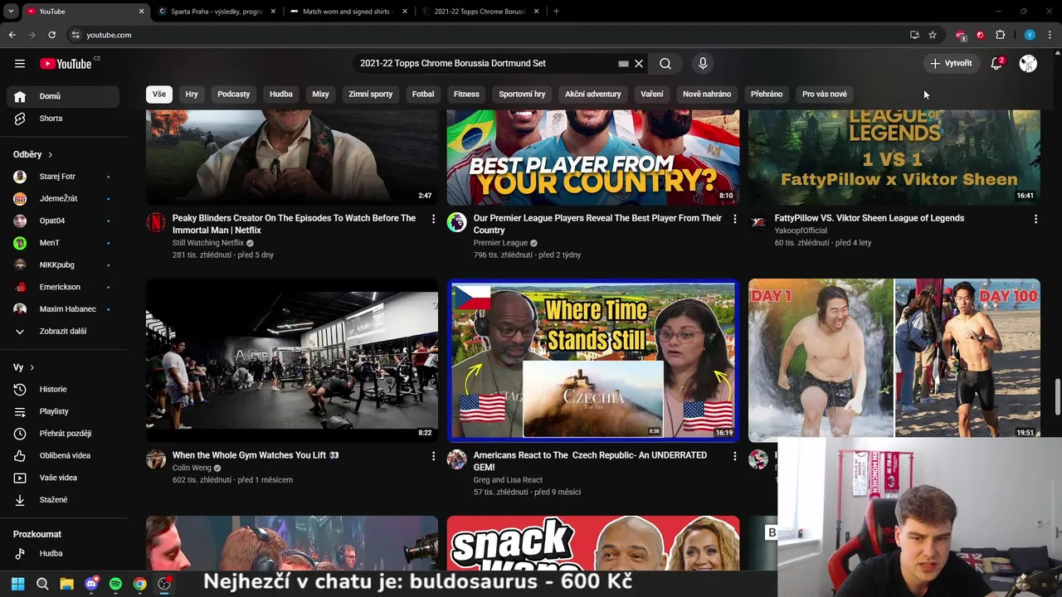This screenshot has height=597, width=1062.
Task: Open the MenT subscription
Action: [x=63, y=242]
